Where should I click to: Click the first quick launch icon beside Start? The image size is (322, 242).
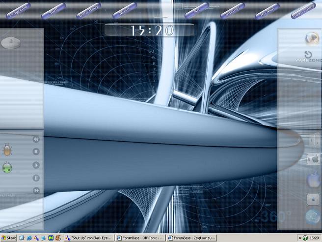[22, 238]
